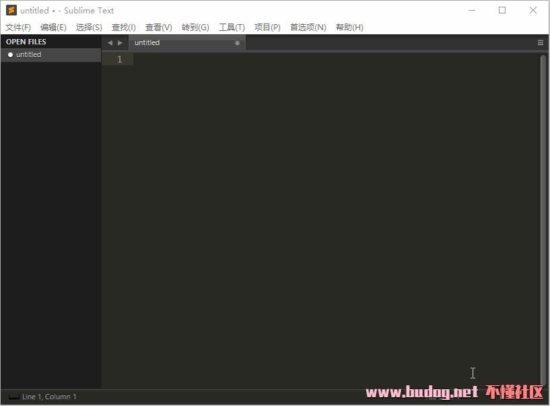Click the unsaved dot beside sidebar untitled

(10, 54)
